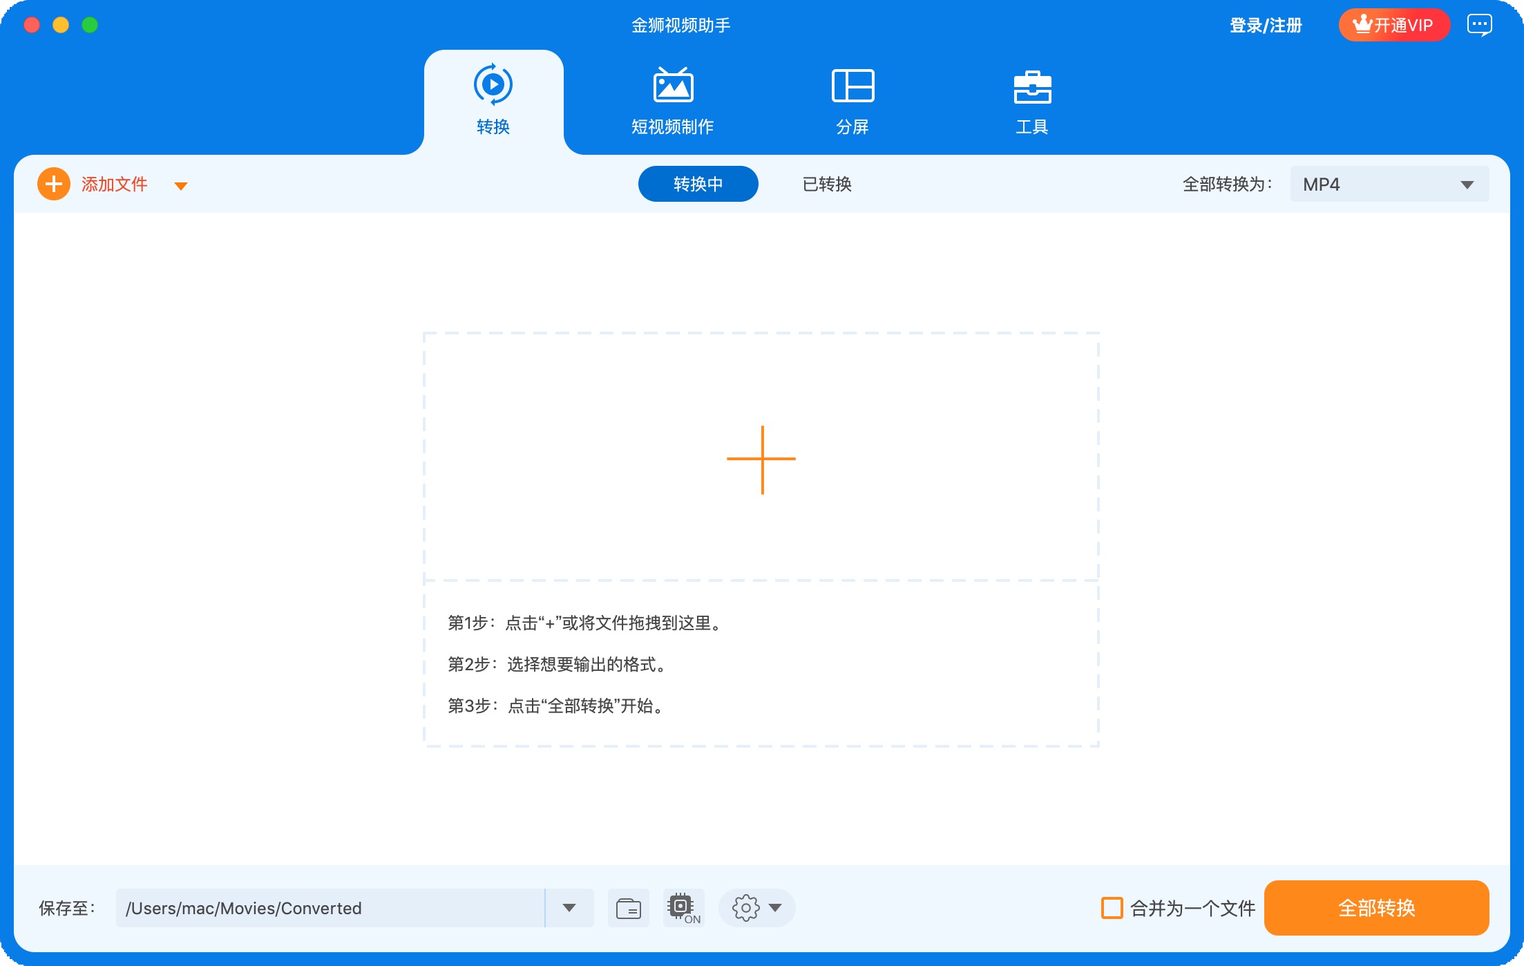This screenshot has width=1524, height=966.
Task: Click the 全部转换 convert all button
Action: tap(1375, 908)
